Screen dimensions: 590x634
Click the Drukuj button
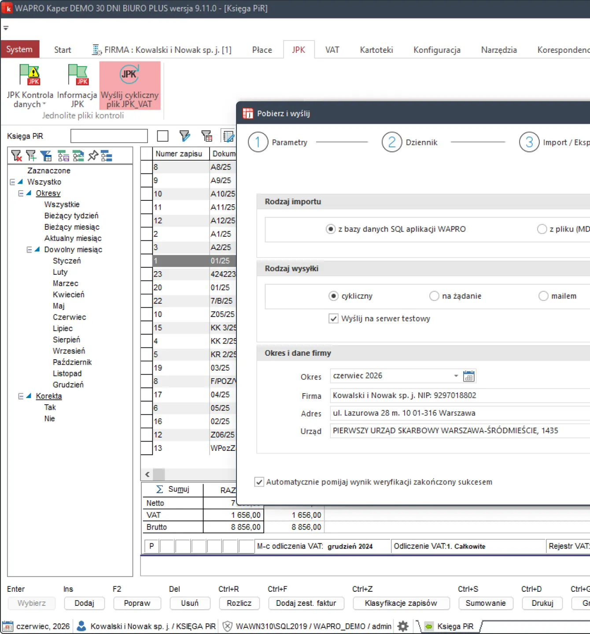click(x=542, y=603)
